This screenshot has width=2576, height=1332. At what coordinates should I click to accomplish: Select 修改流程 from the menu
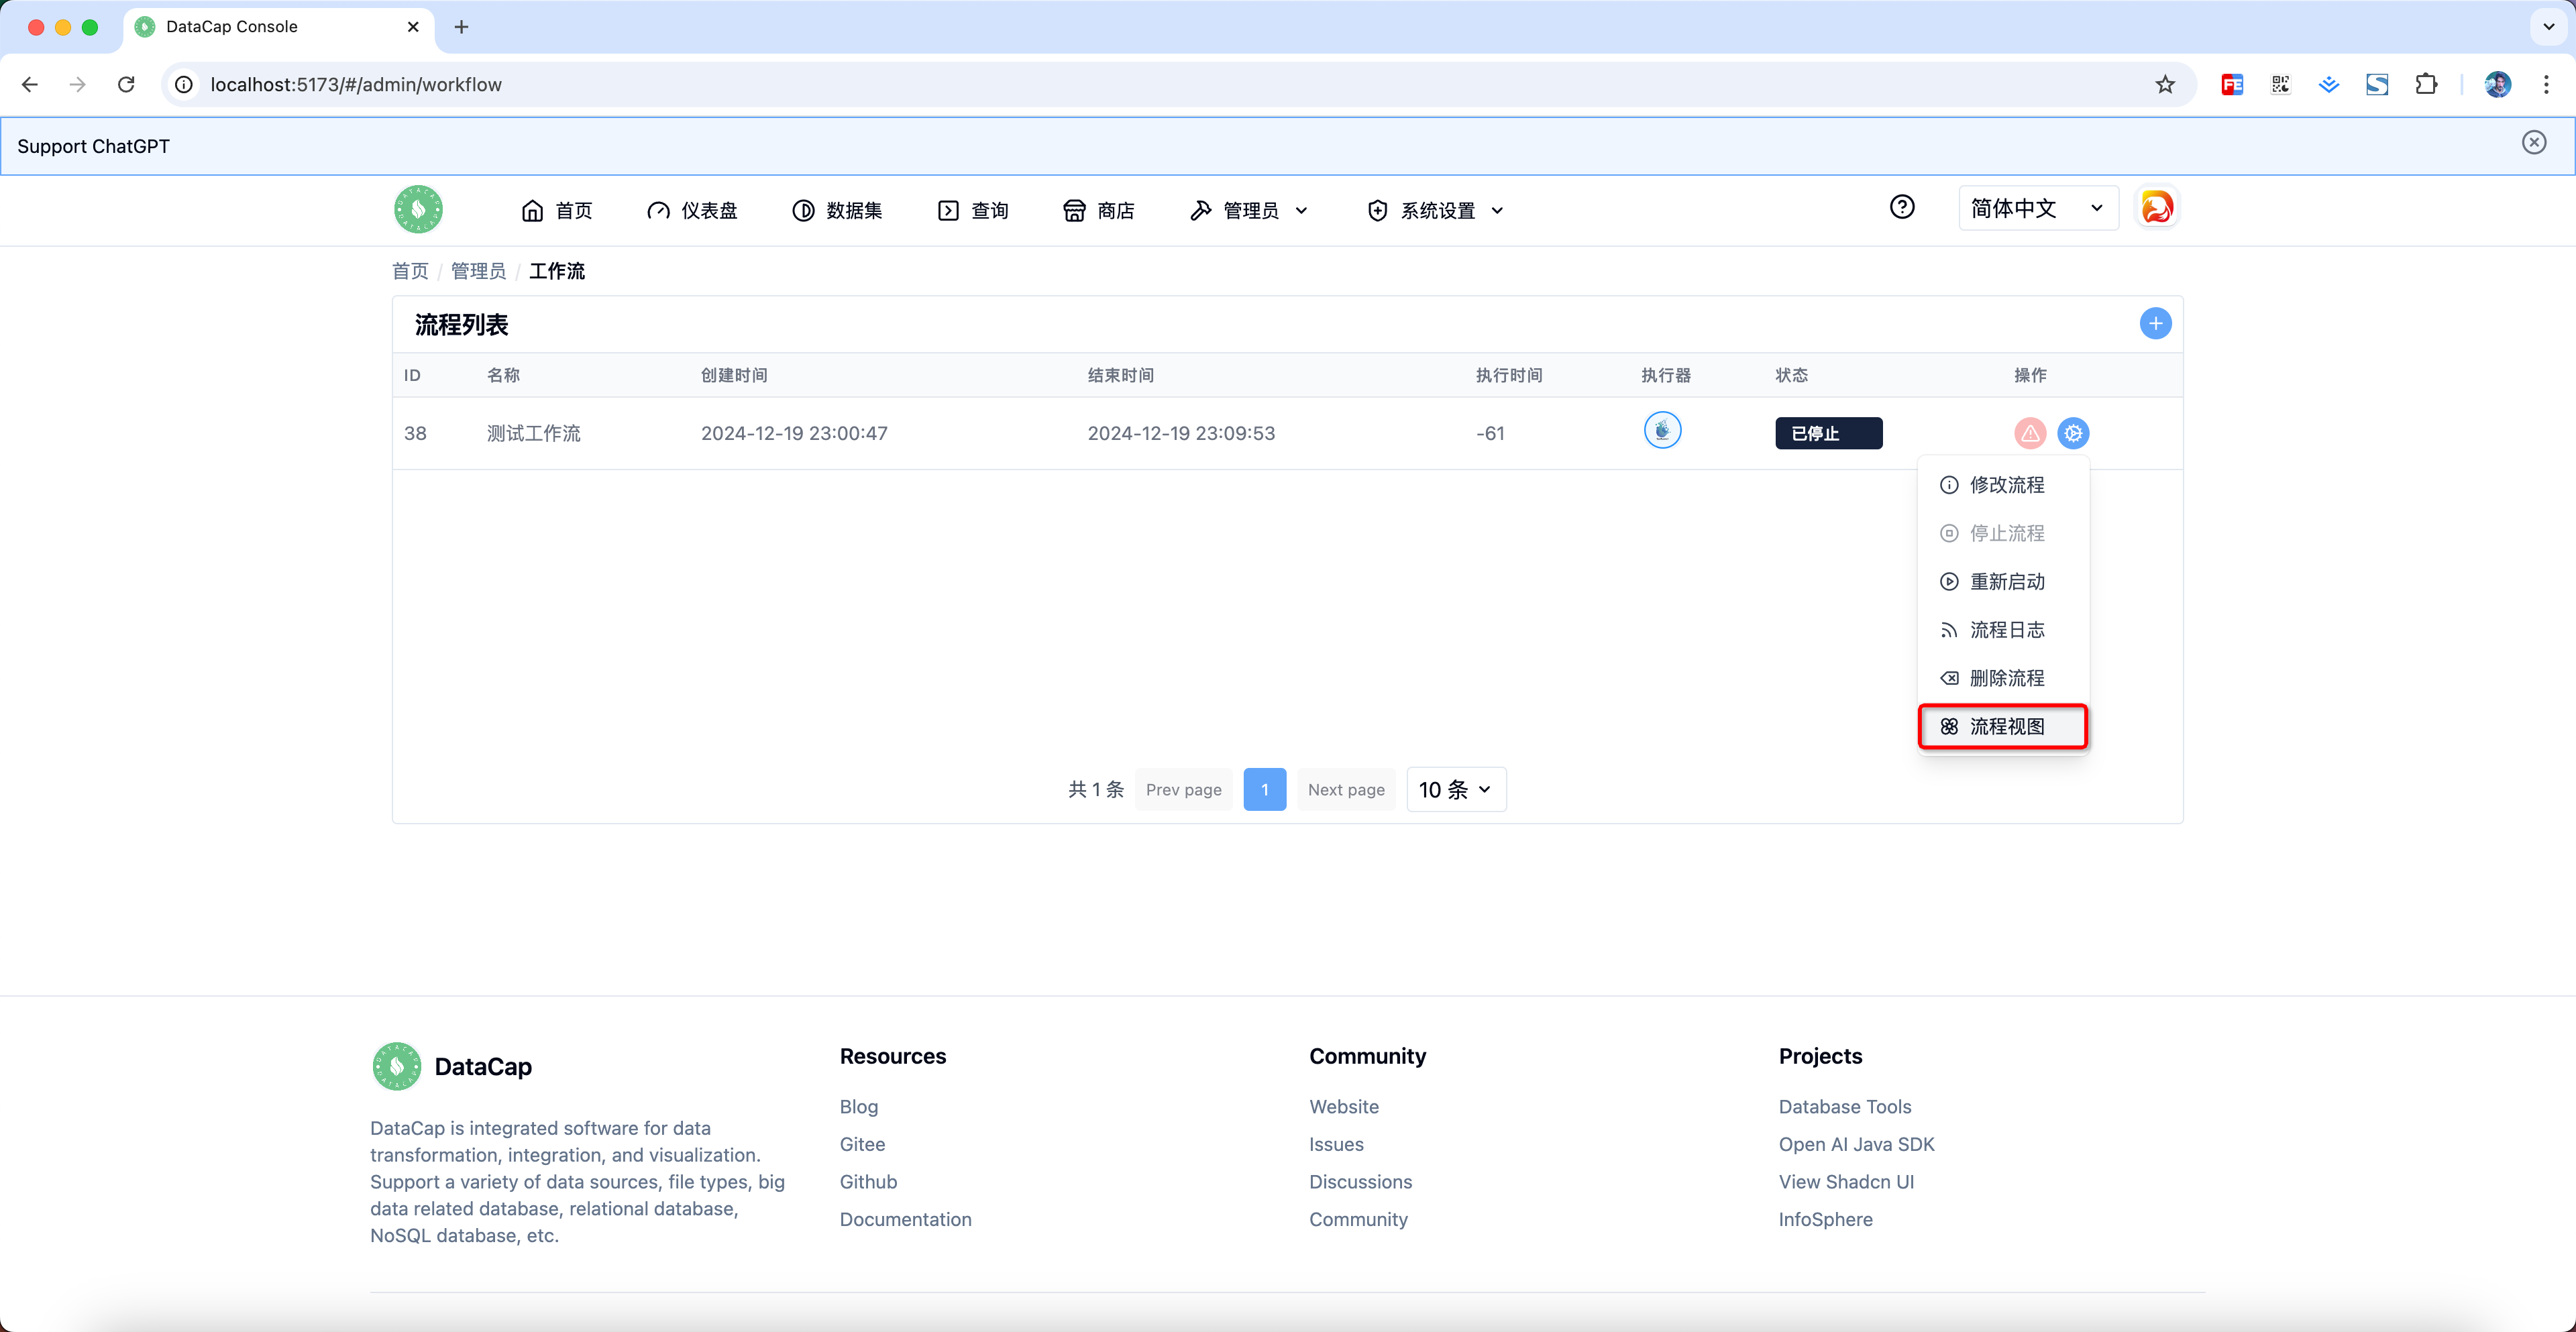[x=2003, y=485]
